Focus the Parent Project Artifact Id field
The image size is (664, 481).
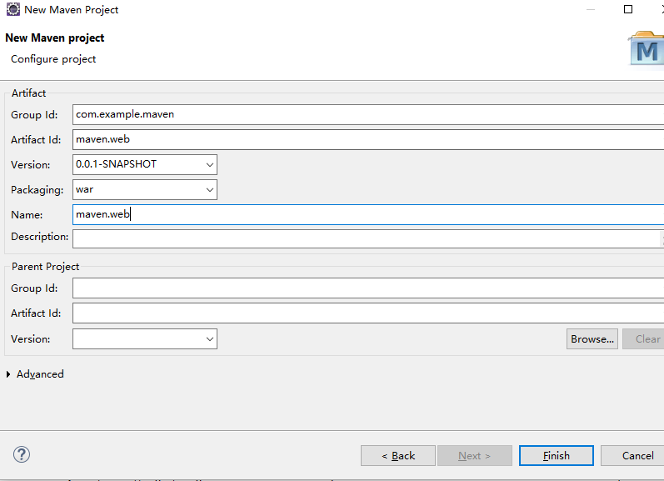tap(368, 313)
